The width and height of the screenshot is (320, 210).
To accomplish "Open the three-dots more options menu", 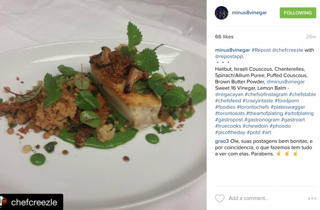I will [x=312, y=199].
